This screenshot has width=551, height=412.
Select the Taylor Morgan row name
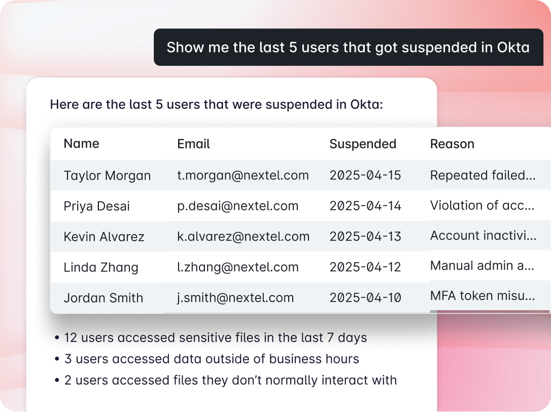point(107,176)
